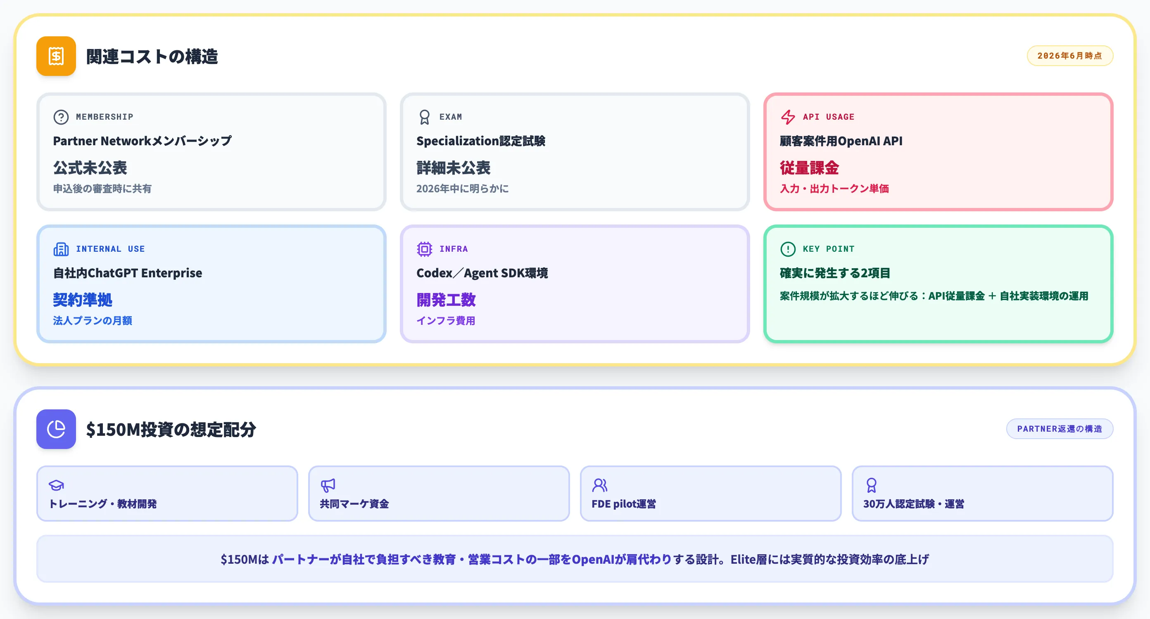This screenshot has width=1150, height=619.
Task: Click the graduation cap icon above トレーニング・教材開発
Action: 56,485
